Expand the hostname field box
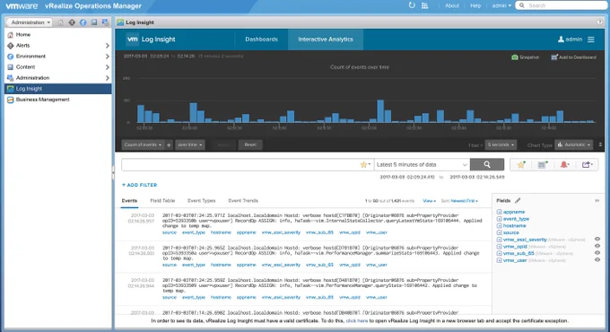610x332 pixels. [x=499, y=226]
